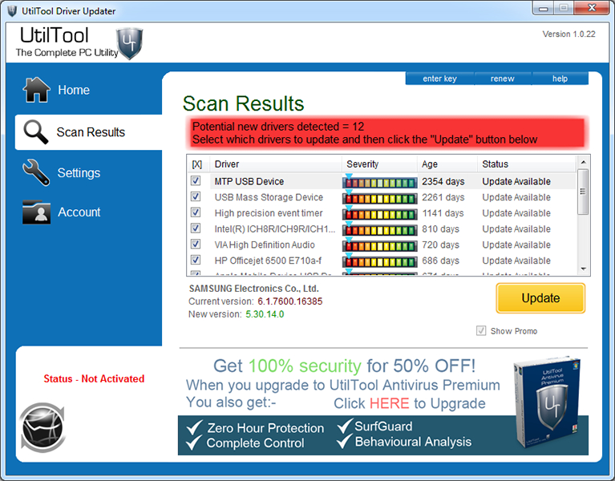Click the 2354 days age value
The height and width of the screenshot is (481, 615).
(443, 181)
